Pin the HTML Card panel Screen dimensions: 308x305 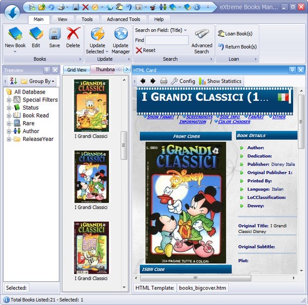click(x=292, y=70)
